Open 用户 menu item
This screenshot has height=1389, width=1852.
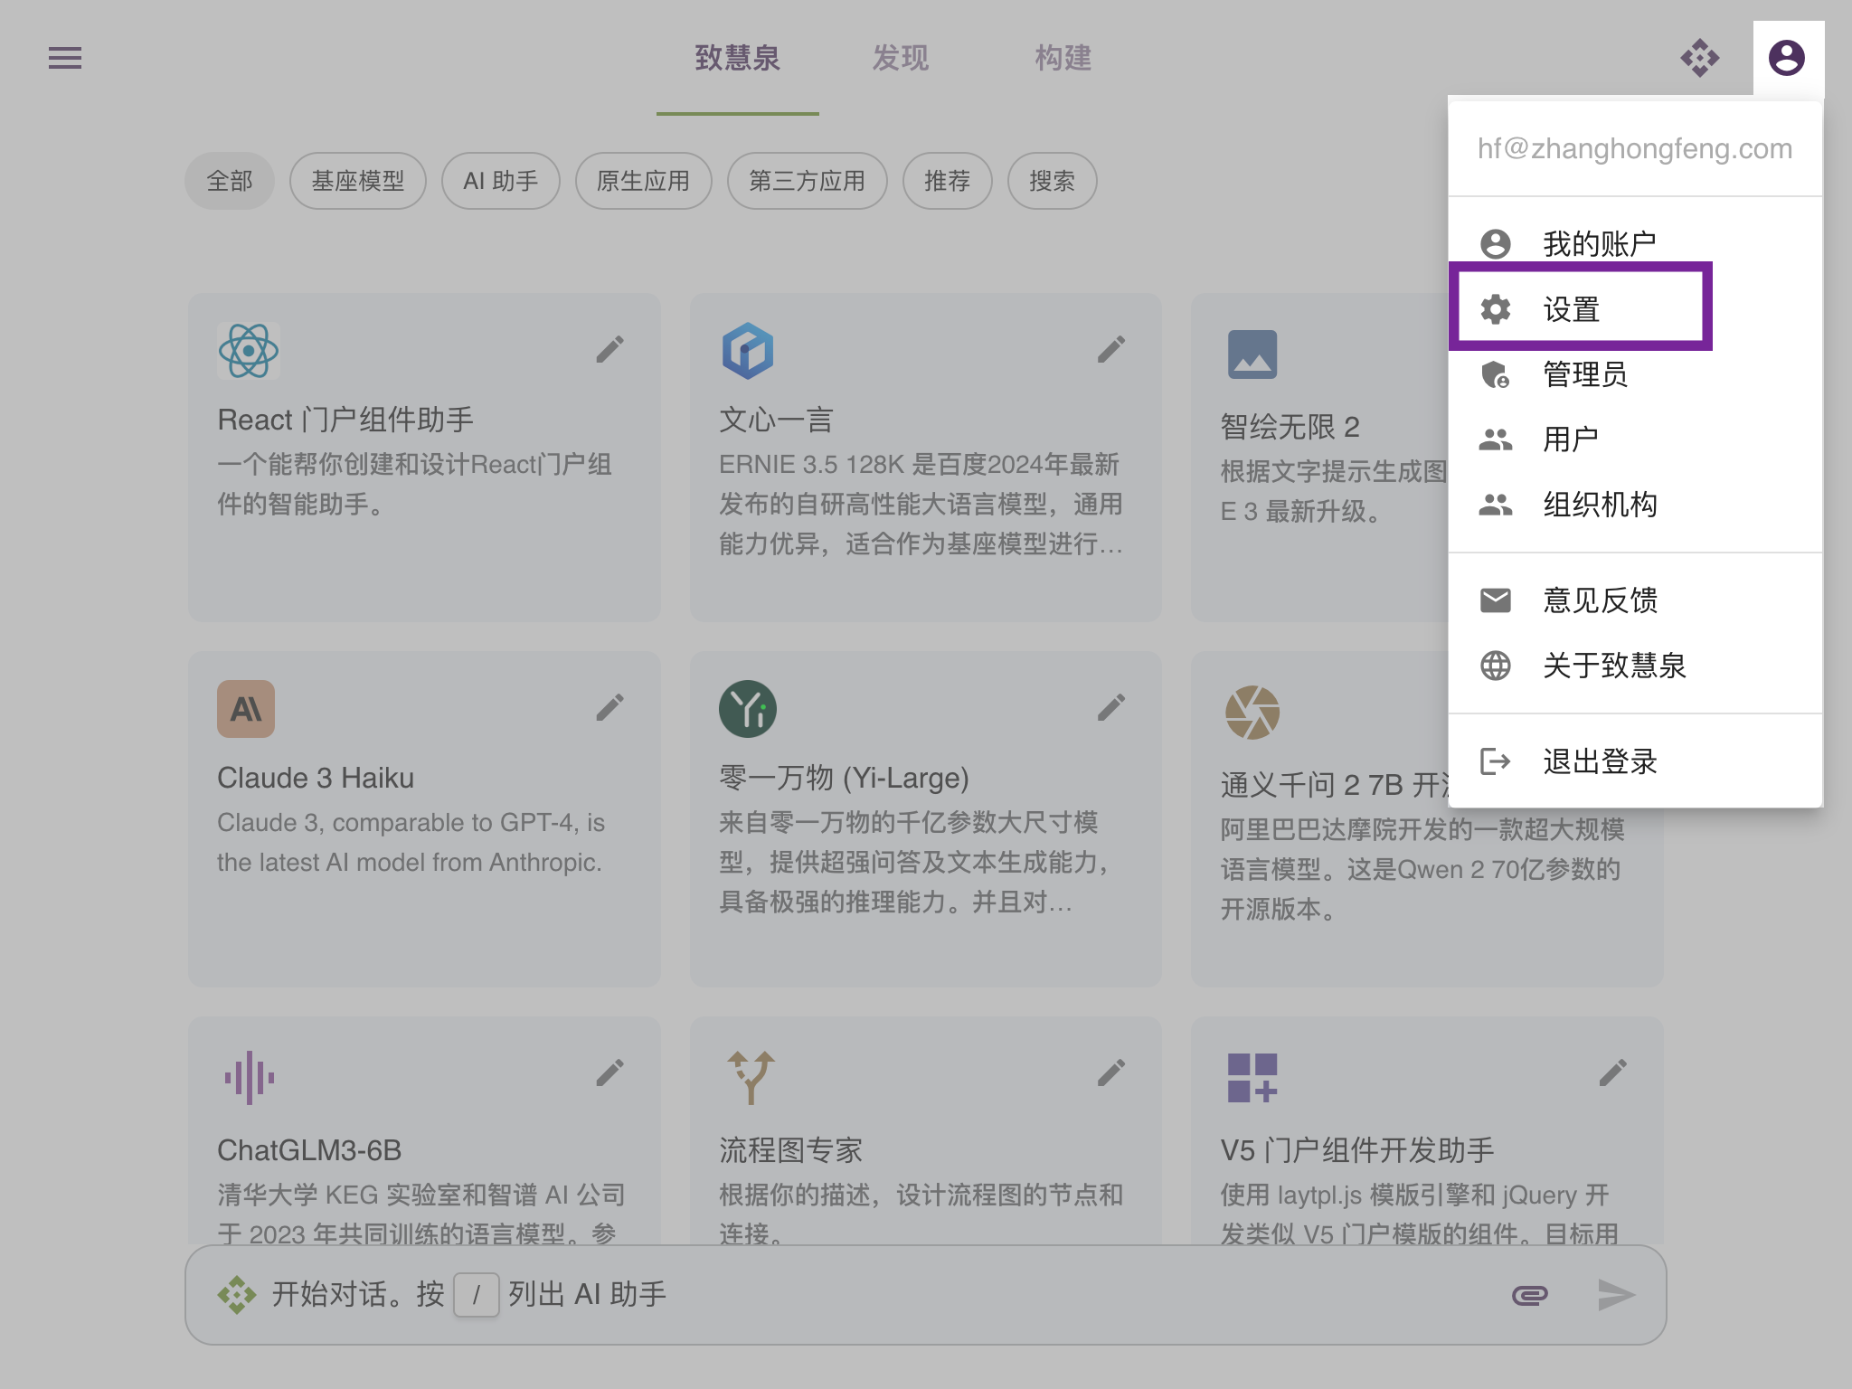(1635, 439)
